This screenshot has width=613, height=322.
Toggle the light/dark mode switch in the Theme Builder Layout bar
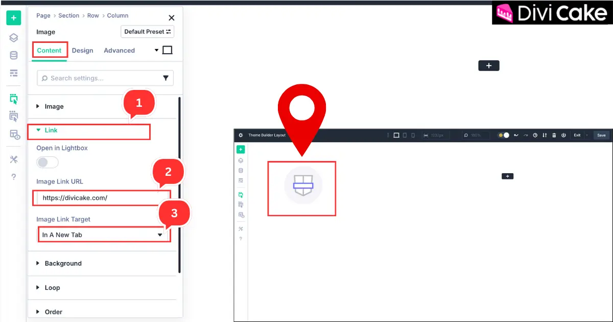click(503, 135)
